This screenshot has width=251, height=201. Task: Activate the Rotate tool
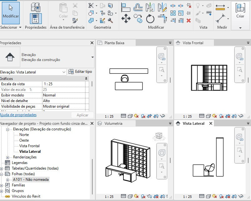(150, 19)
